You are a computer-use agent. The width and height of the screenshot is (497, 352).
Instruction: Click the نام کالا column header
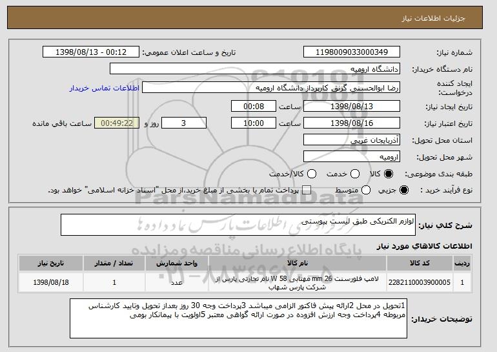[298, 264]
